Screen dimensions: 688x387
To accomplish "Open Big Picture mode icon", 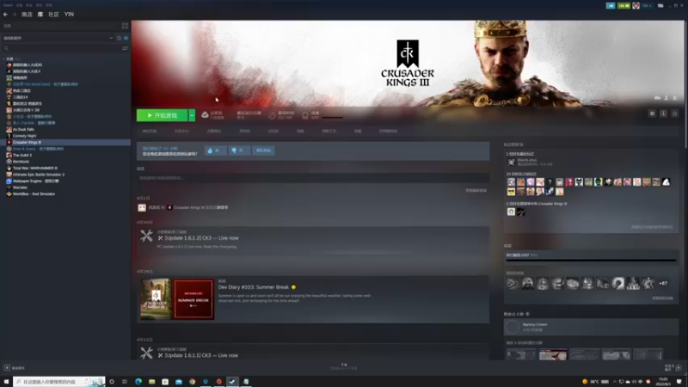I will (660, 6).
